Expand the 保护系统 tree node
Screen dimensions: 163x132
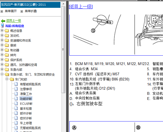2,59
